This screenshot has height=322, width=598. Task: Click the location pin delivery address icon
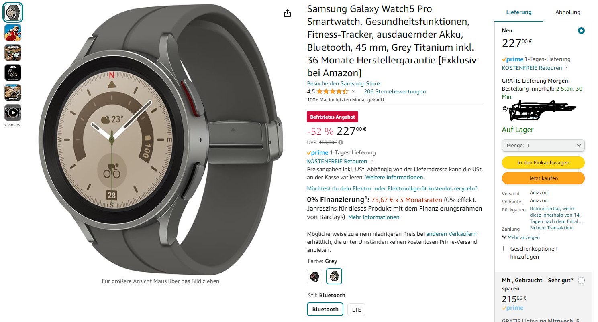(505, 109)
